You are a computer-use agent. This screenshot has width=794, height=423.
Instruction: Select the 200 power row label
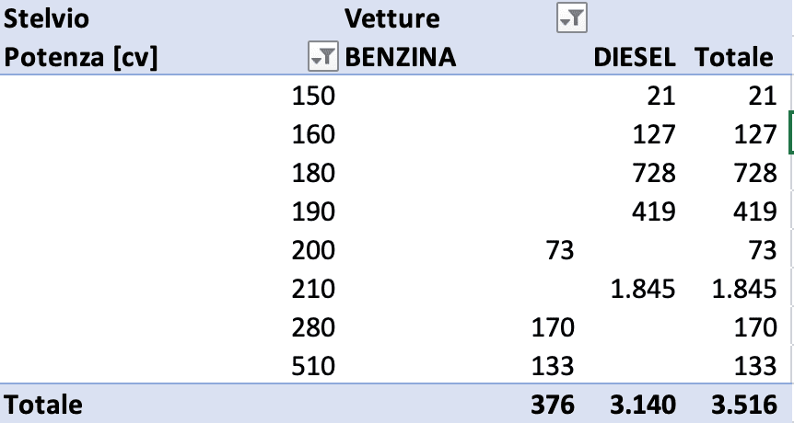pos(313,250)
